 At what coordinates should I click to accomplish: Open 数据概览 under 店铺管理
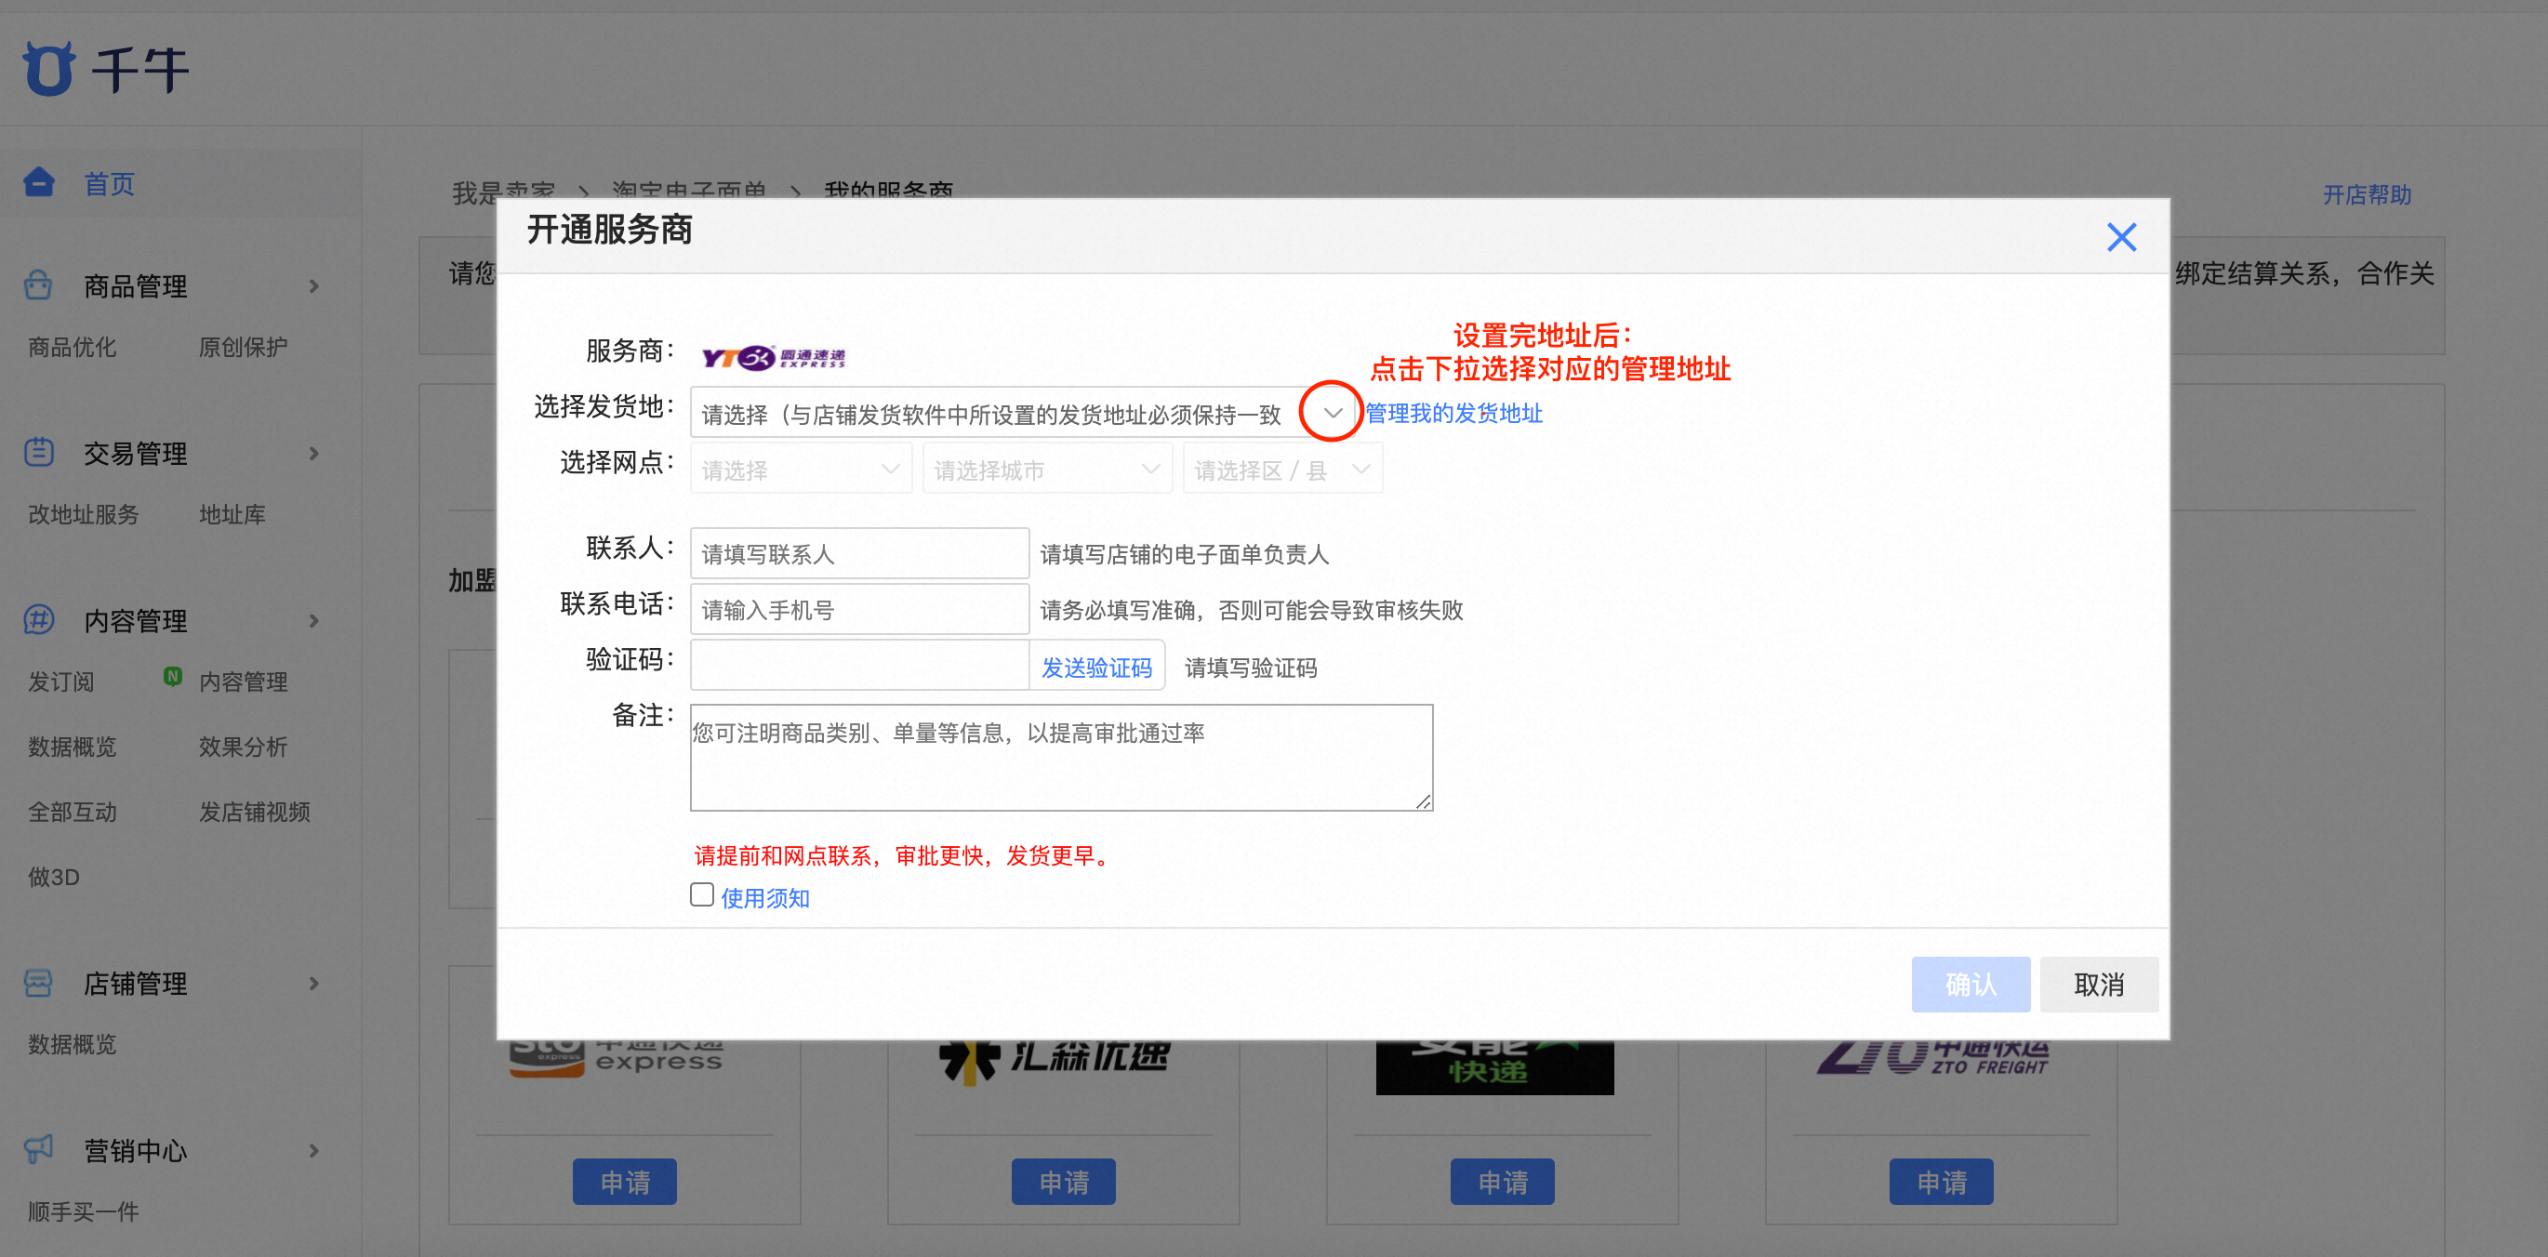point(73,1044)
